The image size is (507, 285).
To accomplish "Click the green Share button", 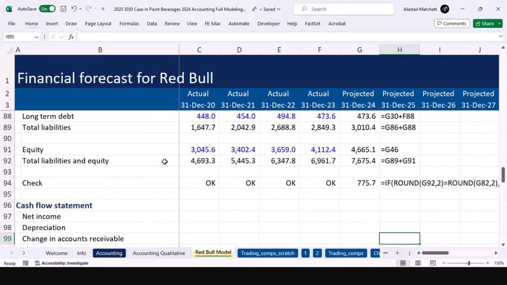I will 488,24.
